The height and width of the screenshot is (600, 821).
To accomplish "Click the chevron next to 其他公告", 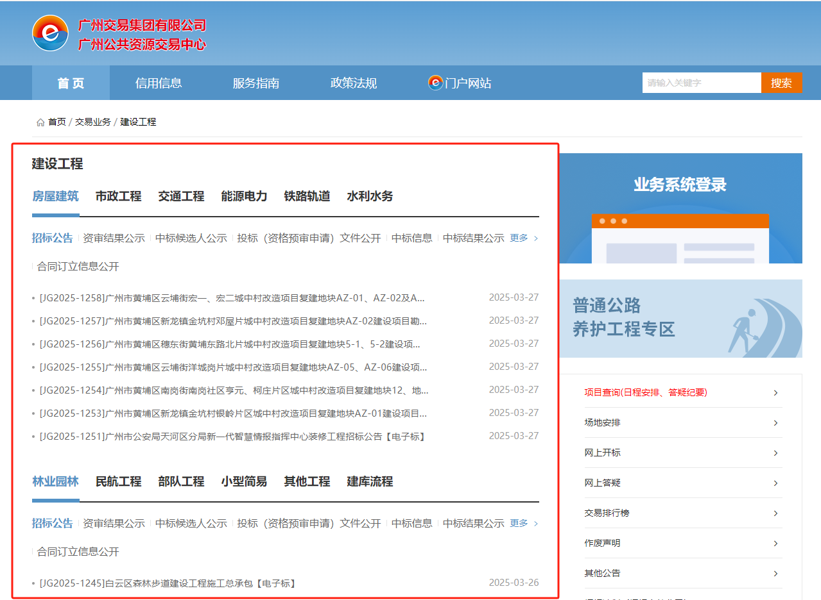I will (x=775, y=573).
